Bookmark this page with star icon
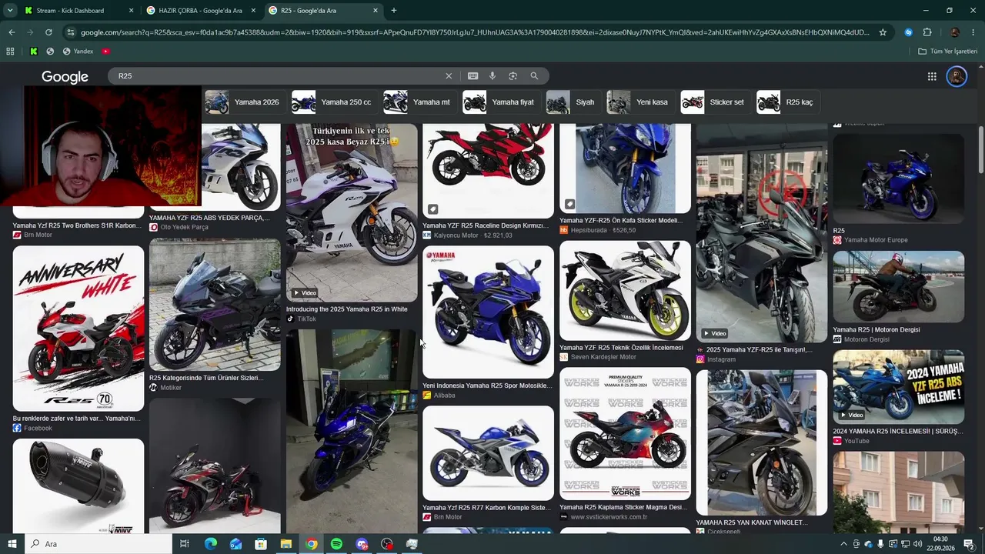 tap(883, 32)
